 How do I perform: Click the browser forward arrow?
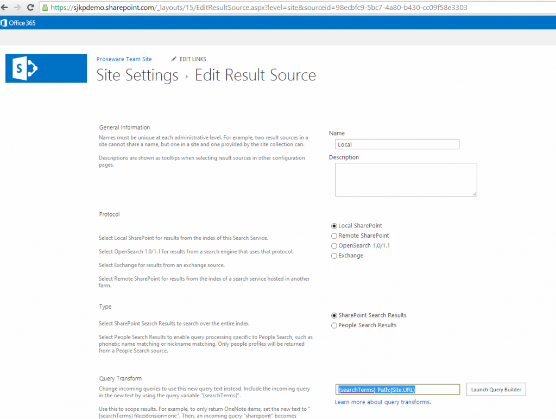tap(18, 8)
